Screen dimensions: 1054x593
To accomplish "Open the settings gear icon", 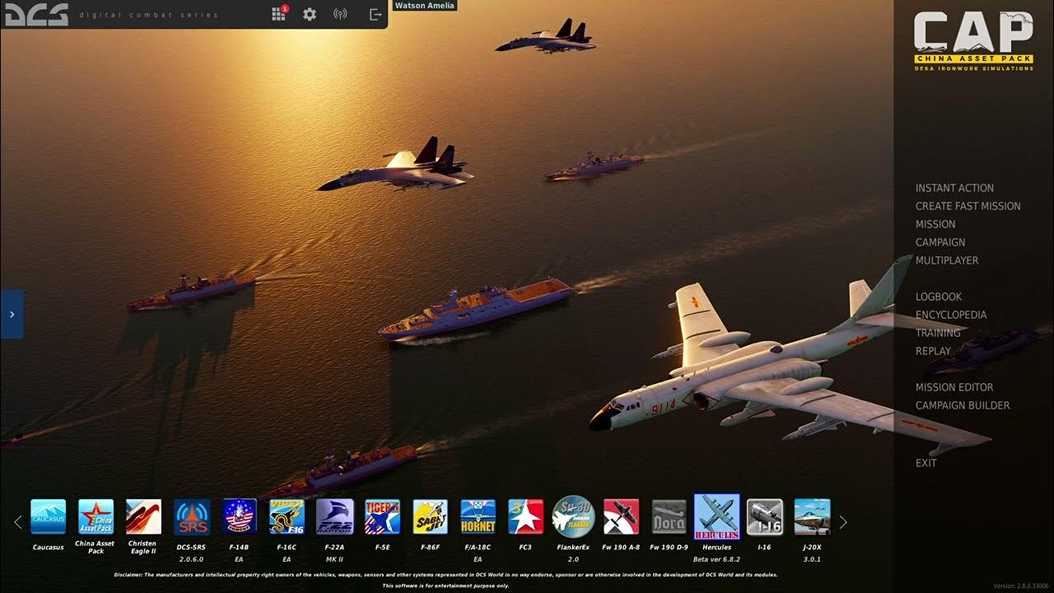I will coord(310,14).
